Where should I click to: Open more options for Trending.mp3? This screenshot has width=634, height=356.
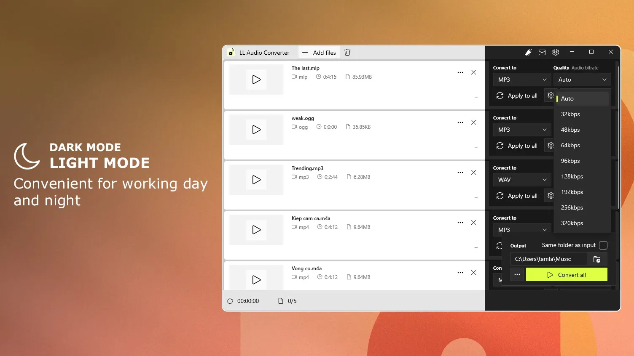[460, 173]
